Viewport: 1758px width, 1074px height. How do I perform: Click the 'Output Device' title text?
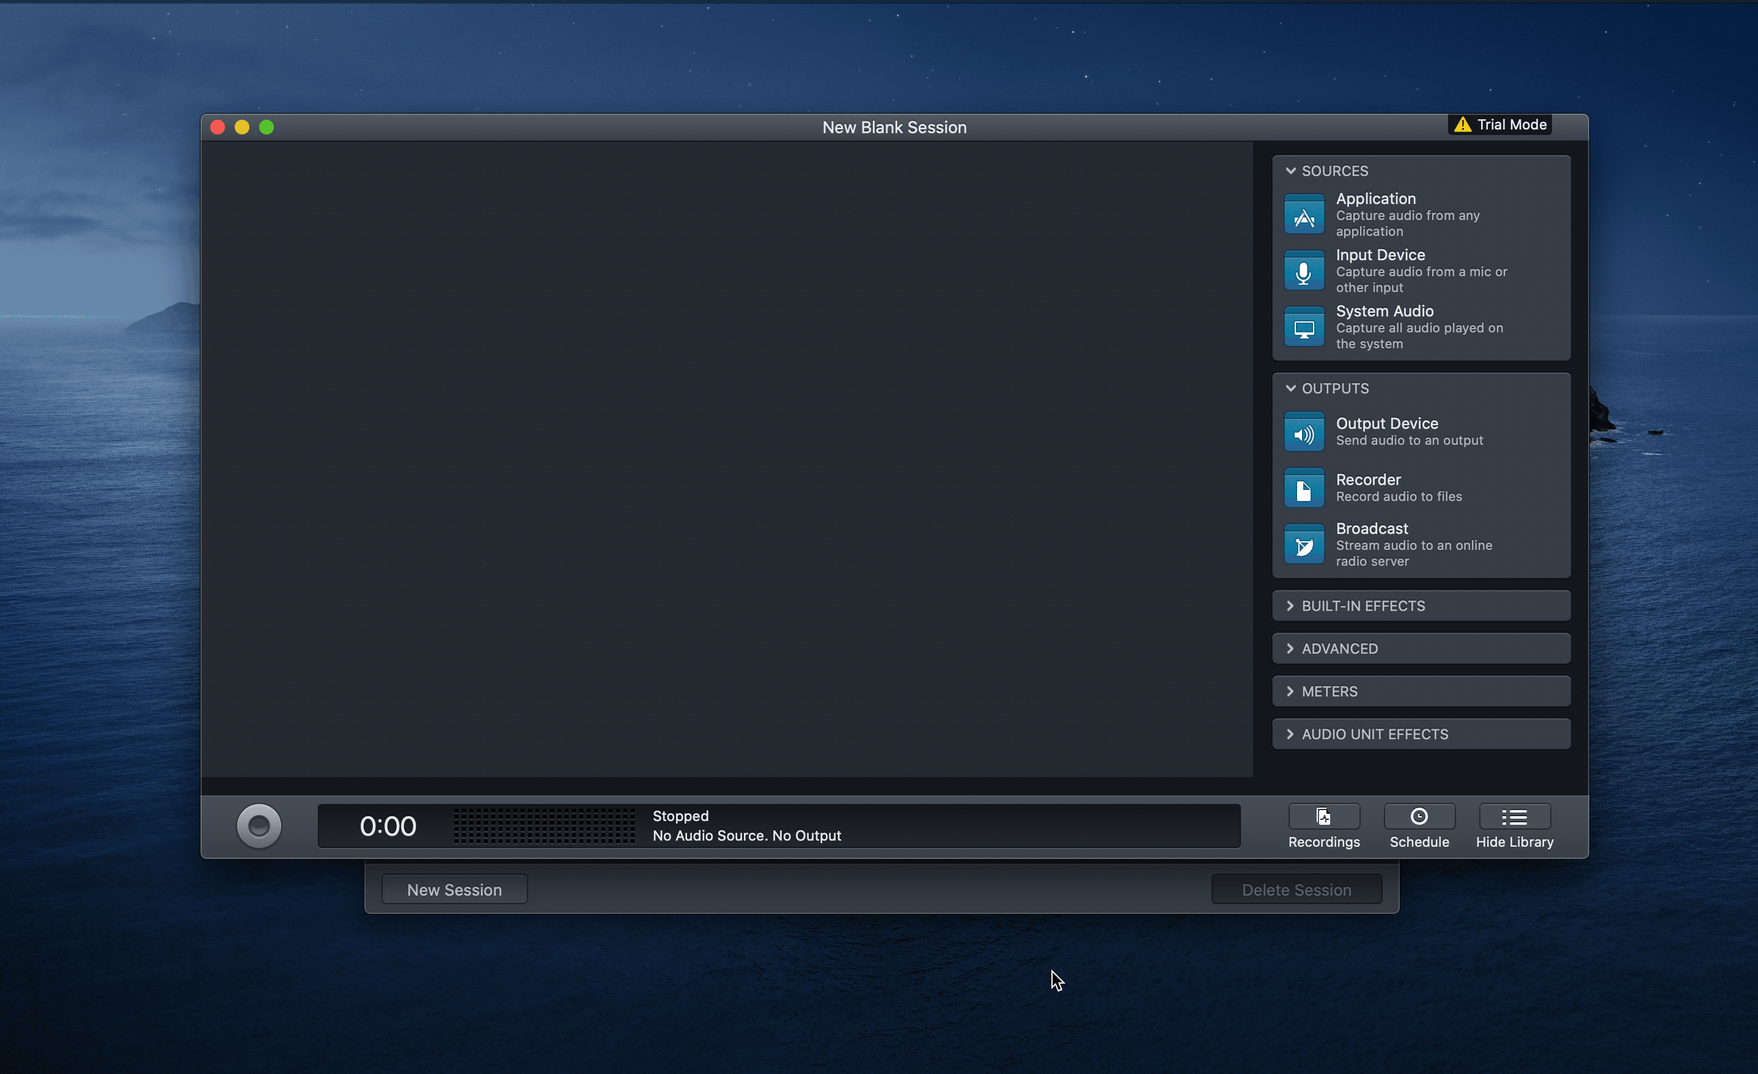coord(1387,423)
